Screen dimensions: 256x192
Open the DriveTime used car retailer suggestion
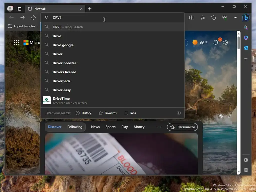(x=113, y=100)
